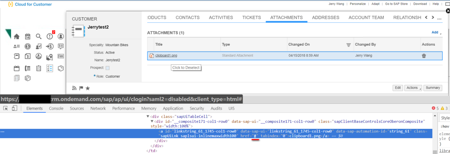Image resolution: width=450 pixels, height=154 pixels.
Task: Select the inspect element cursor icon
Action: (6, 108)
